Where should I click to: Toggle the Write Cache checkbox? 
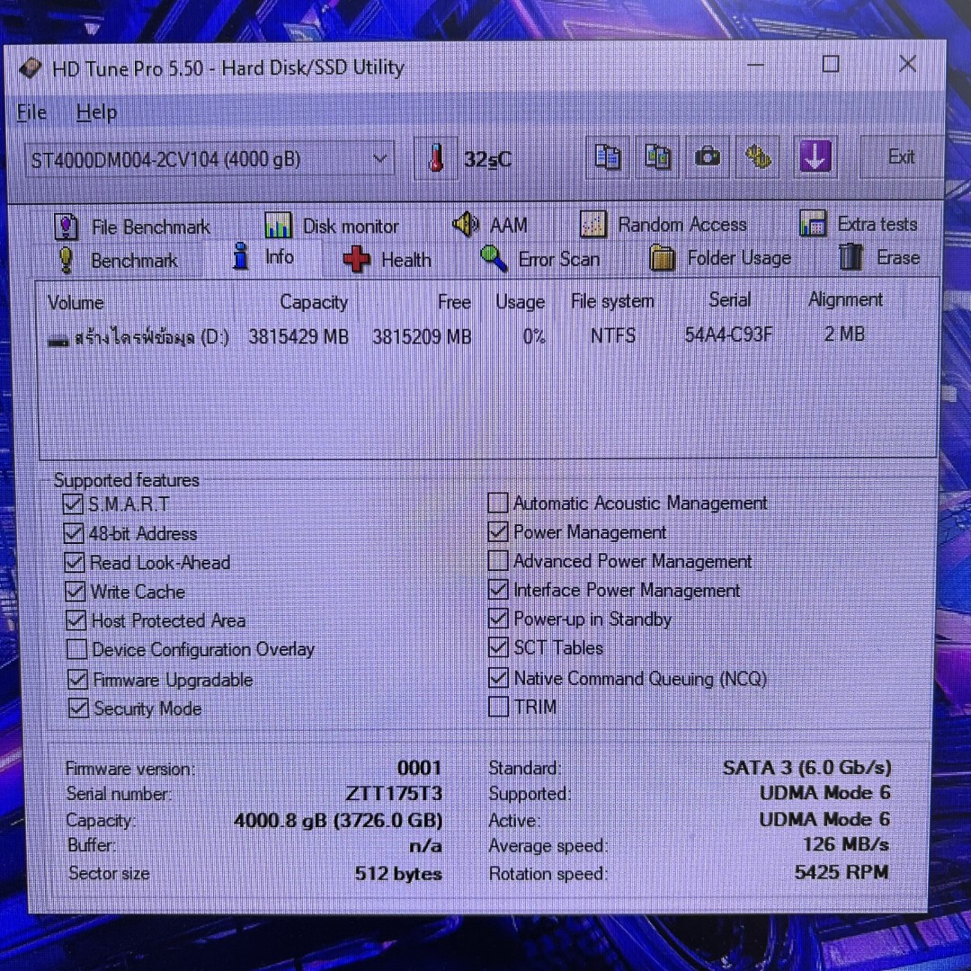click(75, 592)
